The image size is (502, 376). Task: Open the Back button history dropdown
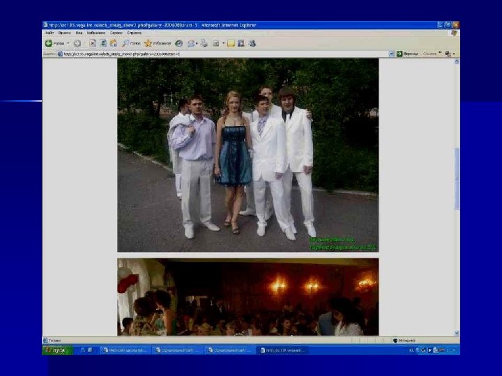[x=68, y=43]
